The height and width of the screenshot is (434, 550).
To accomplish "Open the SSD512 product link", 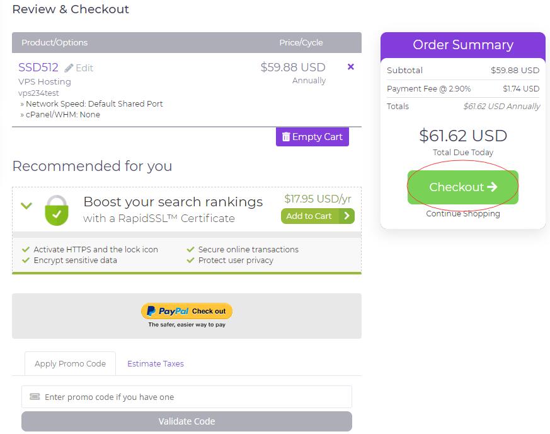I will [38, 67].
